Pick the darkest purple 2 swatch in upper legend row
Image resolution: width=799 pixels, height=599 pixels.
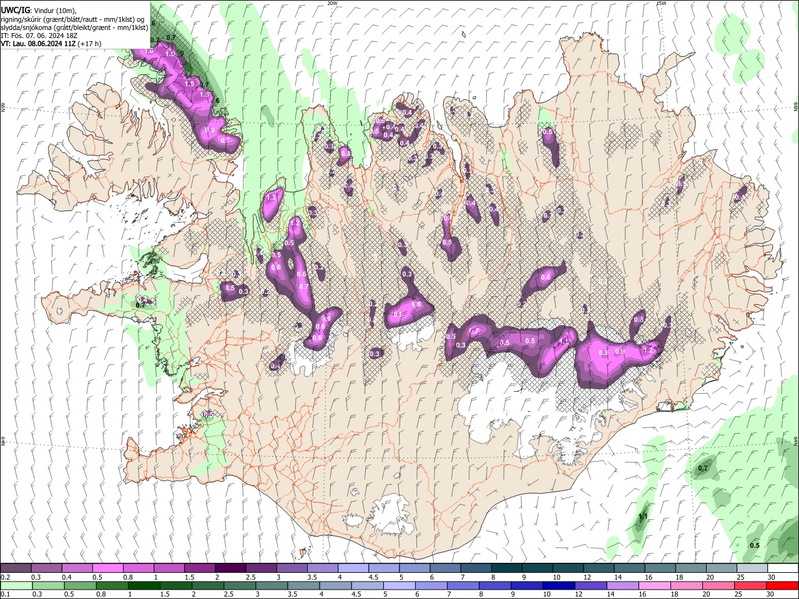coord(230,568)
